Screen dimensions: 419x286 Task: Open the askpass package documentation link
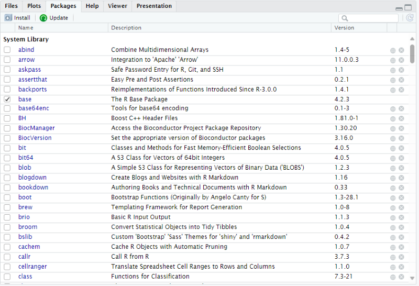coord(29,70)
